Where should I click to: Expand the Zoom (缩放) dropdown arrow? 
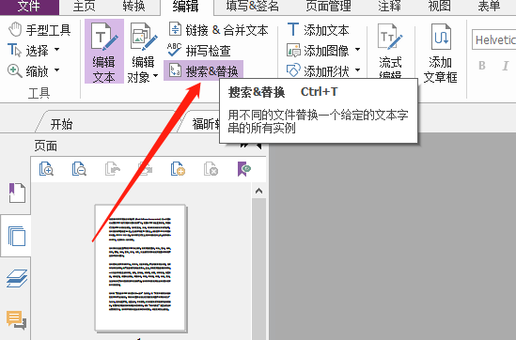tap(56, 70)
